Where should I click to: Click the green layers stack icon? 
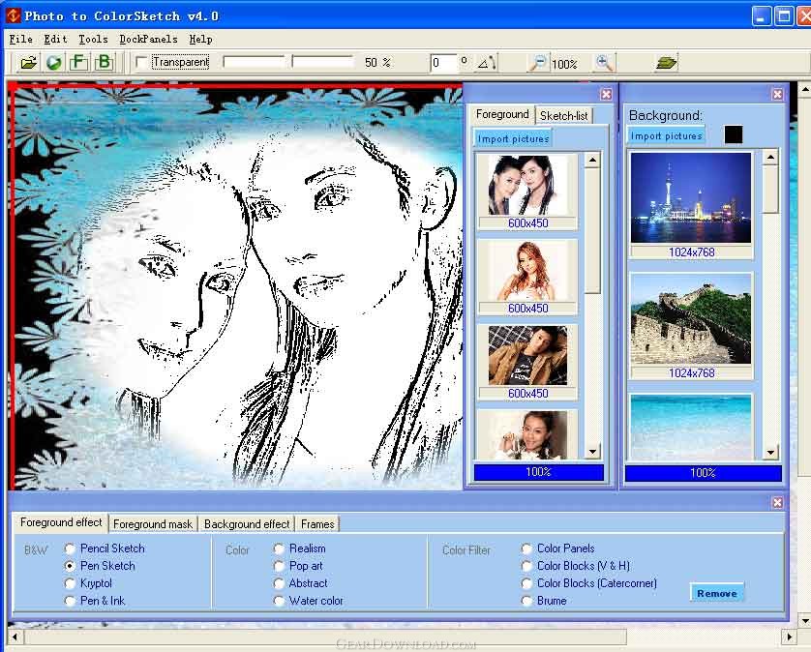666,63
